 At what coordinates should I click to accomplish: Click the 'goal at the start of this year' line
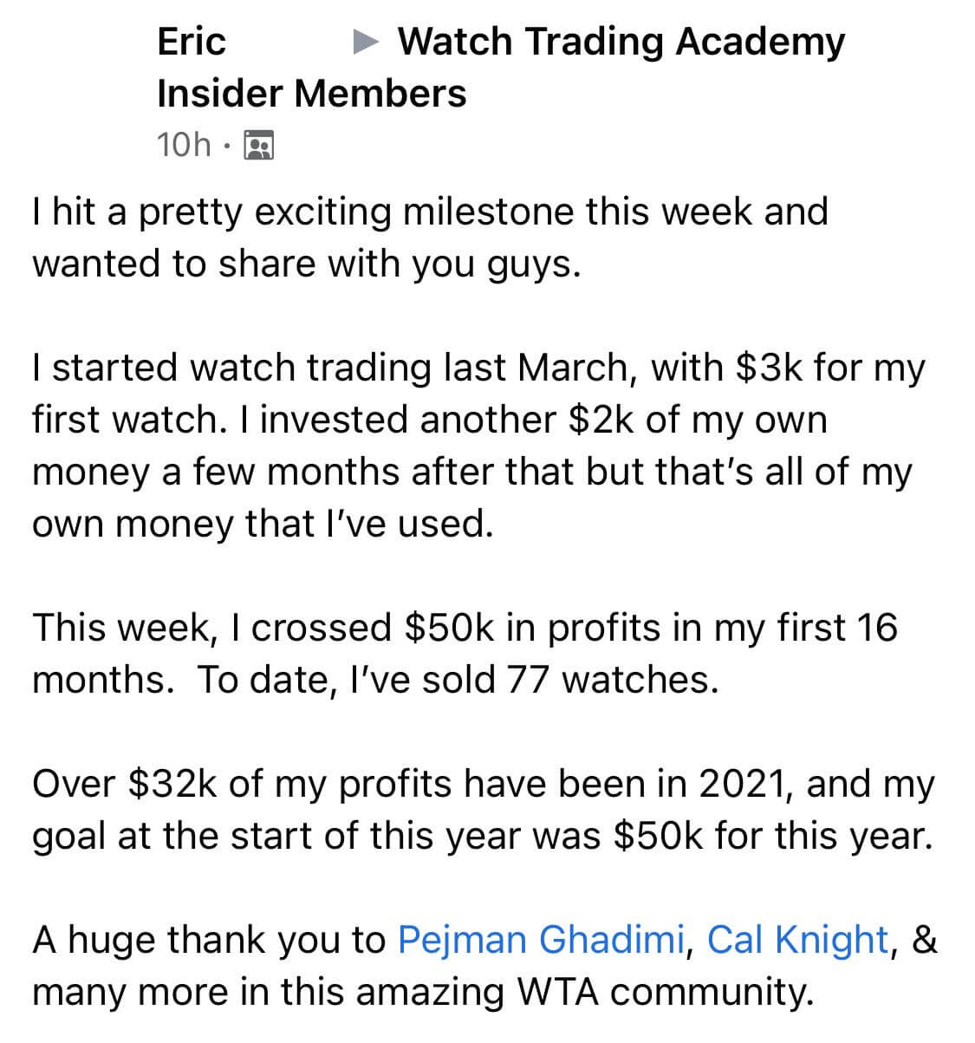click(483, 836)
